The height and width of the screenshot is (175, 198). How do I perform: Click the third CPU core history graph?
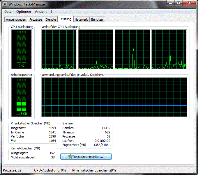point(132,49)
